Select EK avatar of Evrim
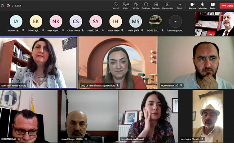The height and width of the screenshot is (143, 234). tap(36, 21)
